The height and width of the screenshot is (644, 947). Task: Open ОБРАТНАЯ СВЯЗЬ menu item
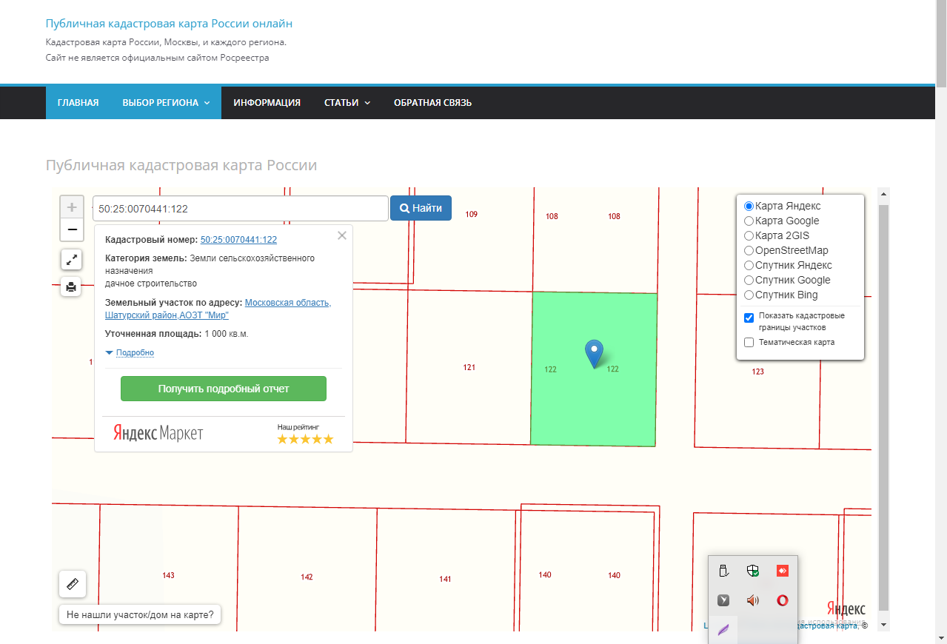click(432, 103)
